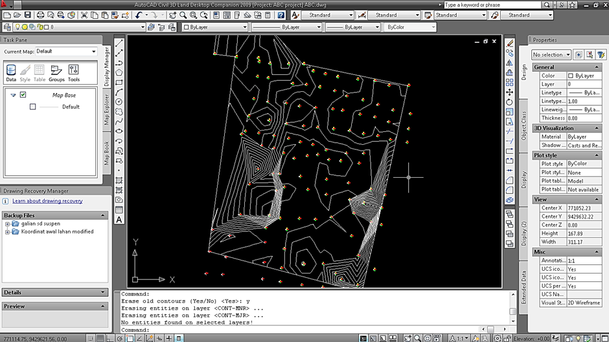This screenshot has width=609, height=342.
Task: Click the Center X value field
Action: pyautogui.click(x=584, y=208)
